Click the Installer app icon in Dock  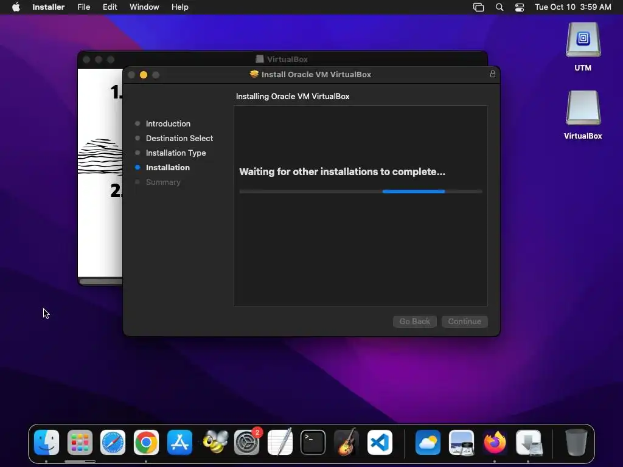coord(529,443)
